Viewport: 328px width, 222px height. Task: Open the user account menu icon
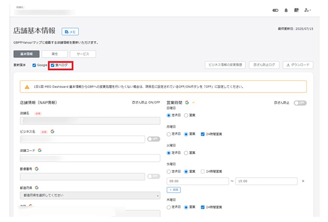coord(307,9)
